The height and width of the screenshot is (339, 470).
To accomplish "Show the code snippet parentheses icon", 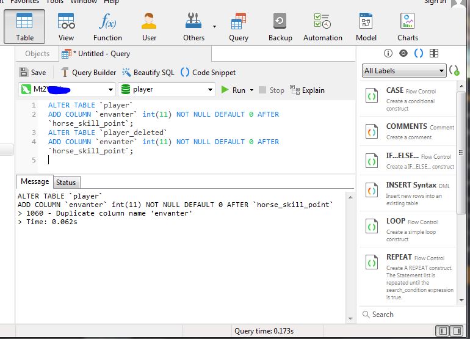I will pyautogui.click(x=419, y=53).
